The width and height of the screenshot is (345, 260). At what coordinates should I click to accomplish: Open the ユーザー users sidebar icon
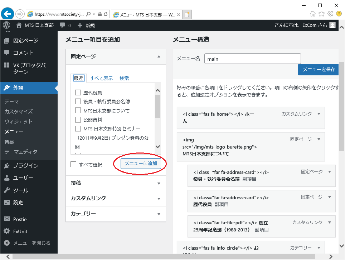7,178
